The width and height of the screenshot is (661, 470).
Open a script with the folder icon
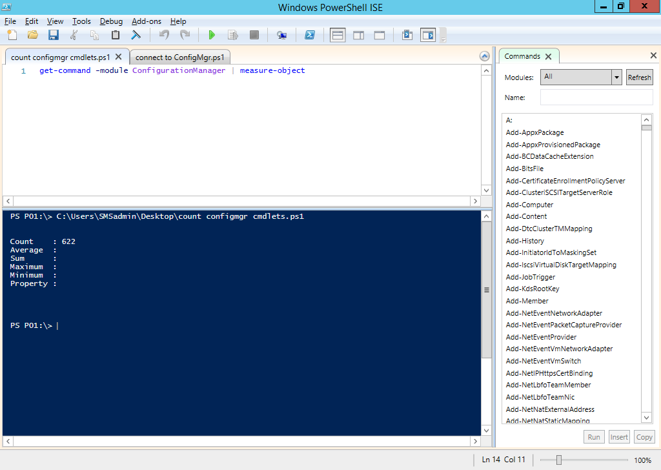point(33,35)
